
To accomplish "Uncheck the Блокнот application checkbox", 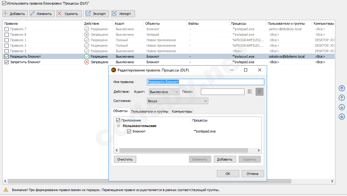I will [x=129, y=131].
